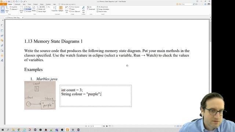Open the Help ribbon tab

pos(54,4)
